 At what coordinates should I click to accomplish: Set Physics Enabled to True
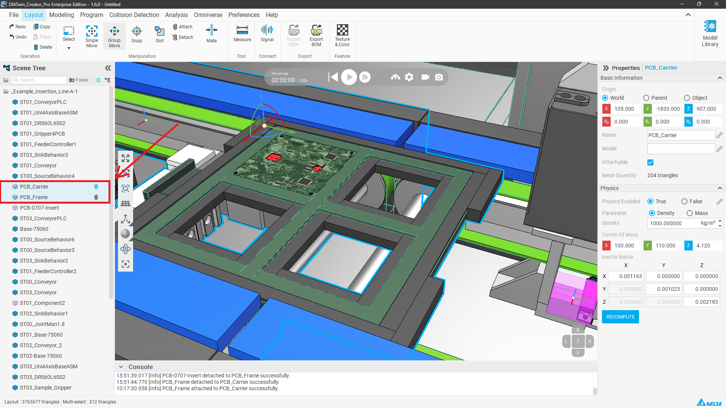(x=650, y=201)
